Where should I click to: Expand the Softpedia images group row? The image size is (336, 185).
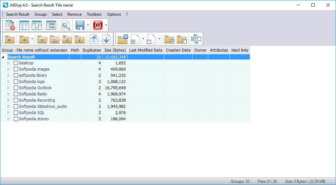click(9, 69)
